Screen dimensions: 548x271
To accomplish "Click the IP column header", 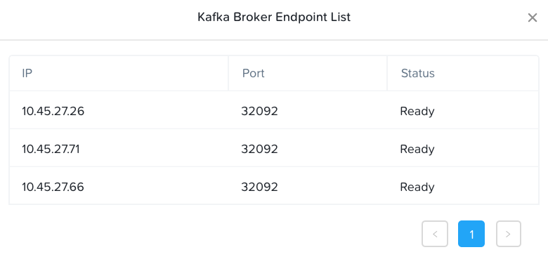I will tap(27, 73).
